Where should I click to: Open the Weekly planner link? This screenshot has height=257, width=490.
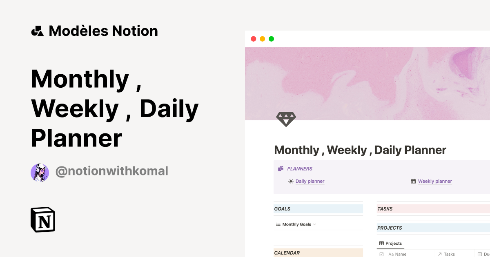[435, 181]
